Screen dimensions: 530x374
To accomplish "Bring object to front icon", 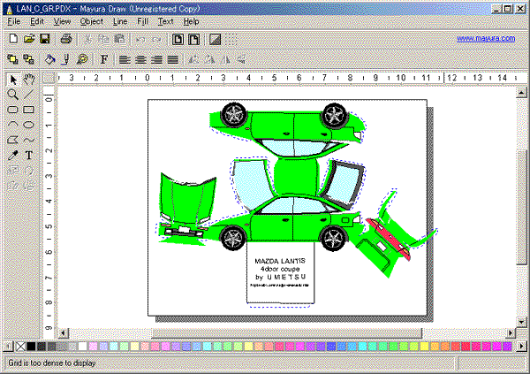I will (13, 59).
